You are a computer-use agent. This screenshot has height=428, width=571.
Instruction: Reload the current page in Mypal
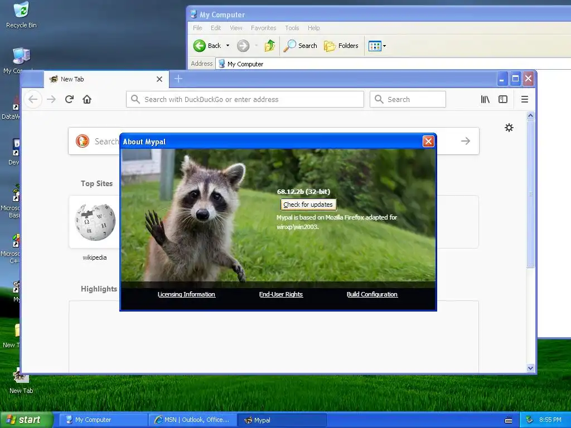[69, 99]
